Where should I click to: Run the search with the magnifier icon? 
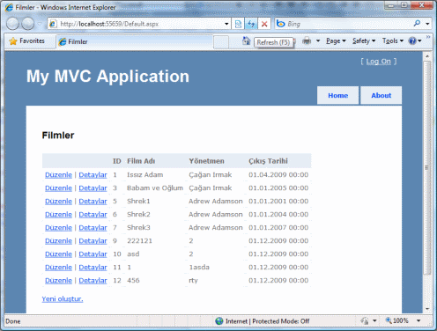click(x=417, y=24)
